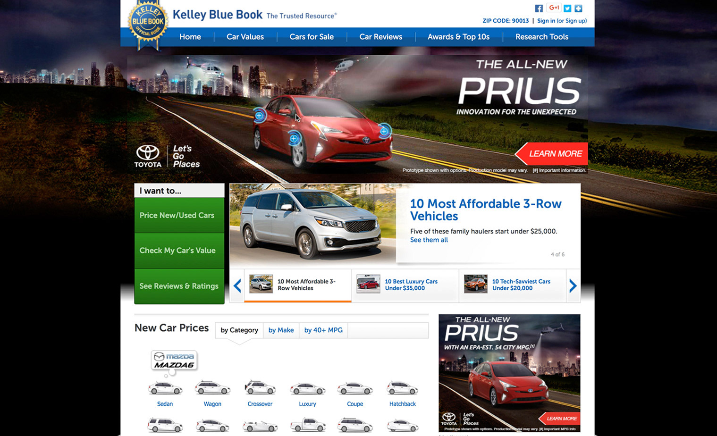Click the Sign up link
Viewport: 717px width, 436px height.
click(x=575, y=21)
